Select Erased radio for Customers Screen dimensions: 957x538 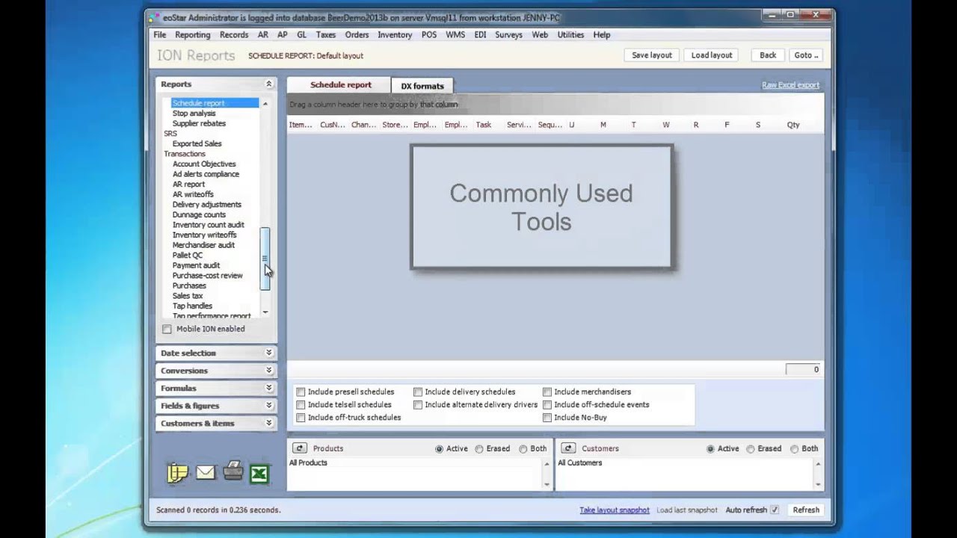(x=751, y=449)
